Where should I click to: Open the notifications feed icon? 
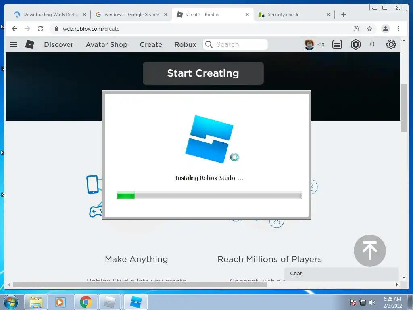(337, 44)
